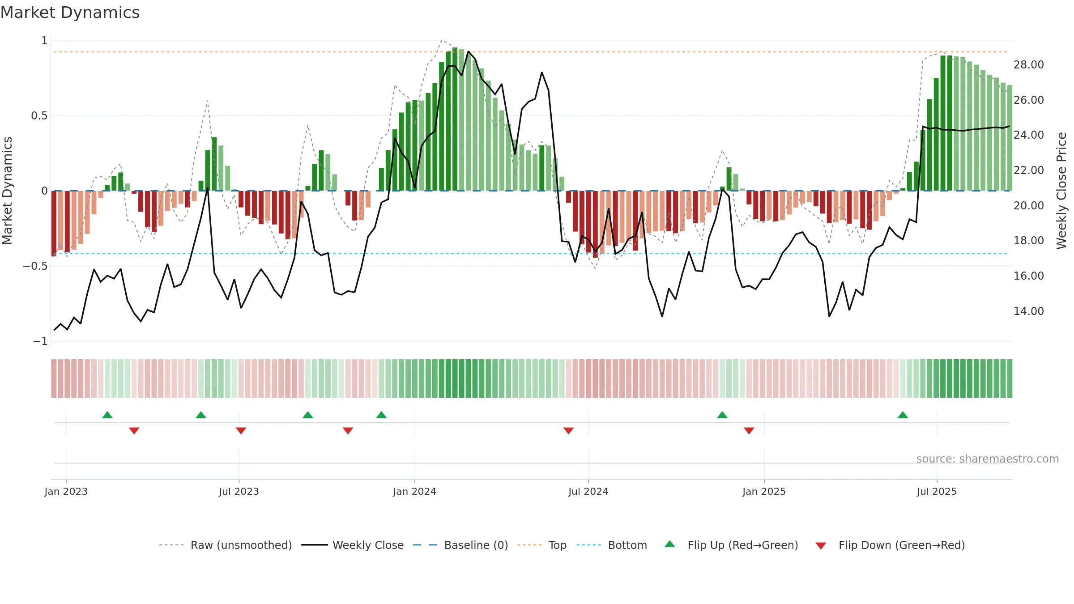1074x604 pixels.
Task: Click the tallest dark green bar near Jan 2024 peak
Action: point(455,119)
